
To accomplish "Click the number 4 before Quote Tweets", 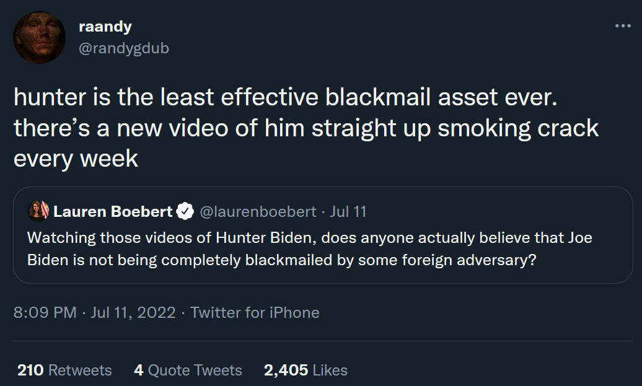I will (138, 371).
